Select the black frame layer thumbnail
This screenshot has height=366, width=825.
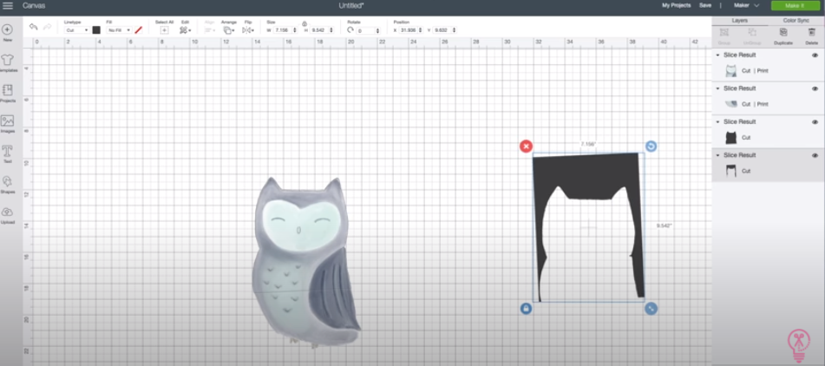730,171
